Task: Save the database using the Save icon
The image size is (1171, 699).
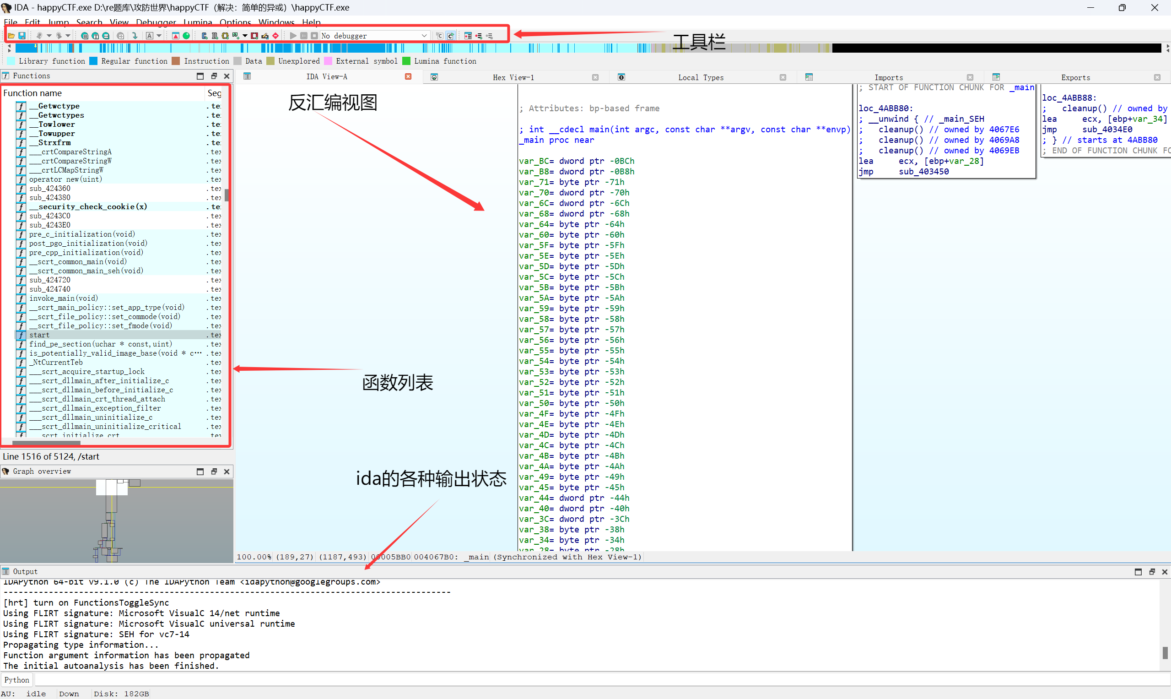Action: tap(22, 35)
